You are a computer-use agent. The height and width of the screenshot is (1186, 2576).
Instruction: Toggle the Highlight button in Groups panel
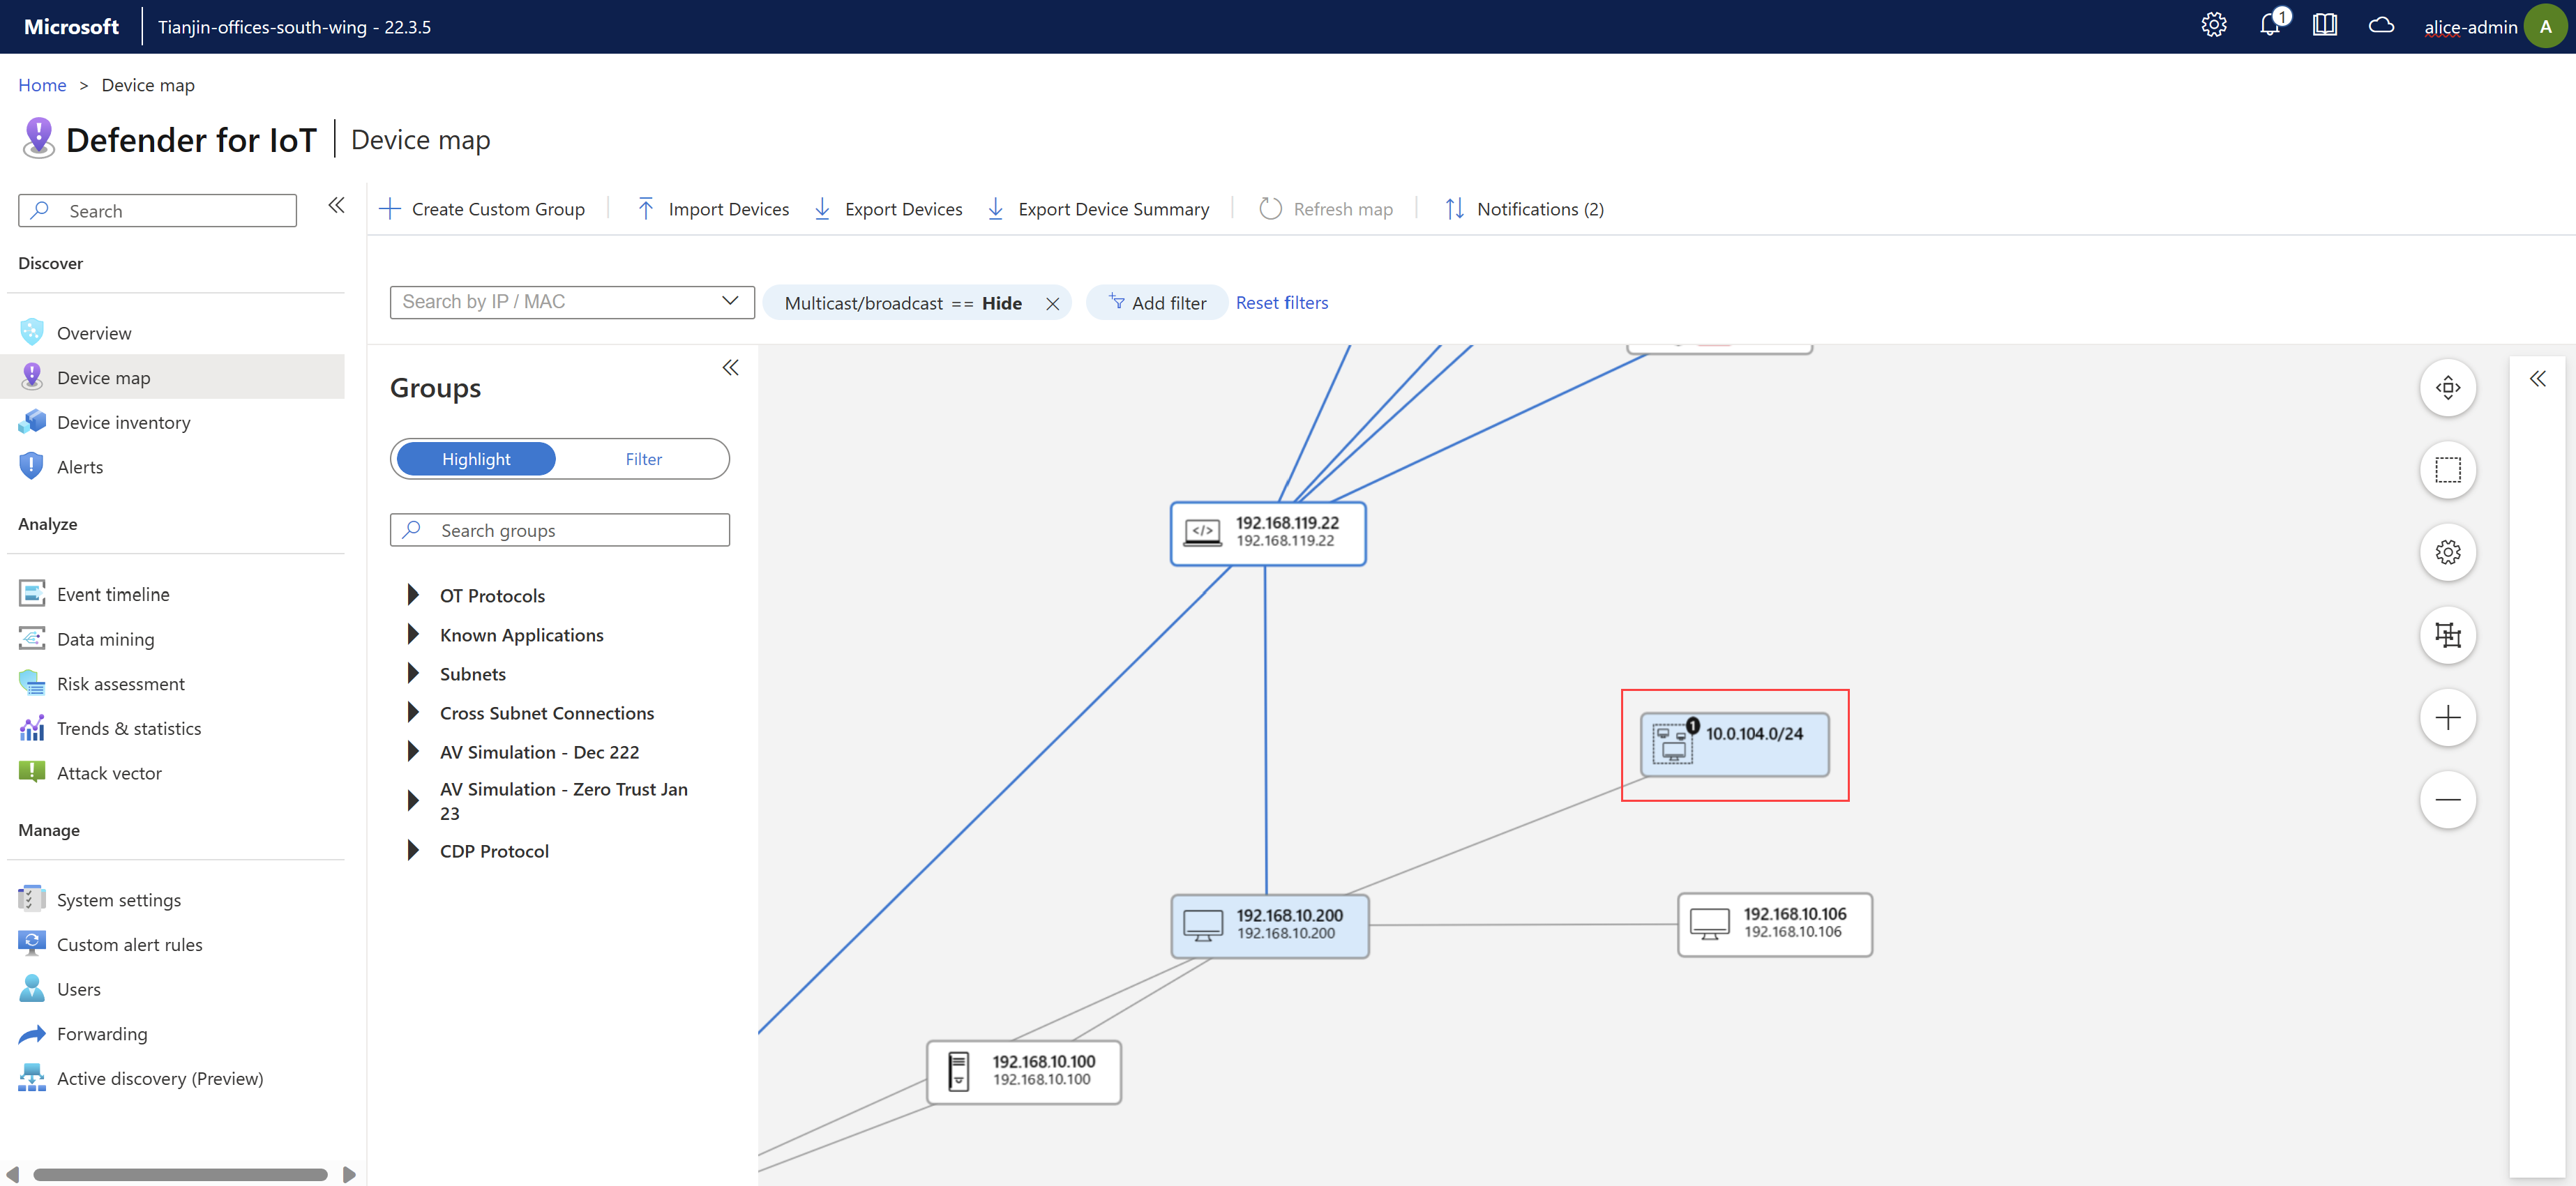tap(476, 458)
